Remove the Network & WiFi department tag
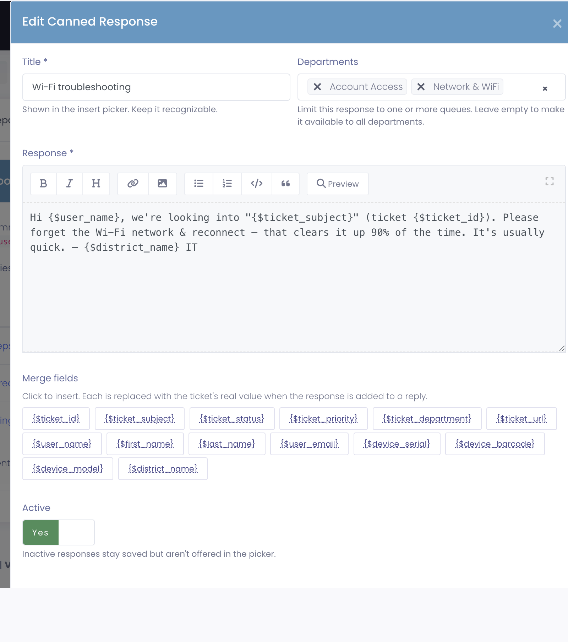Screen dimensions: 568x642 coord(421,87)
